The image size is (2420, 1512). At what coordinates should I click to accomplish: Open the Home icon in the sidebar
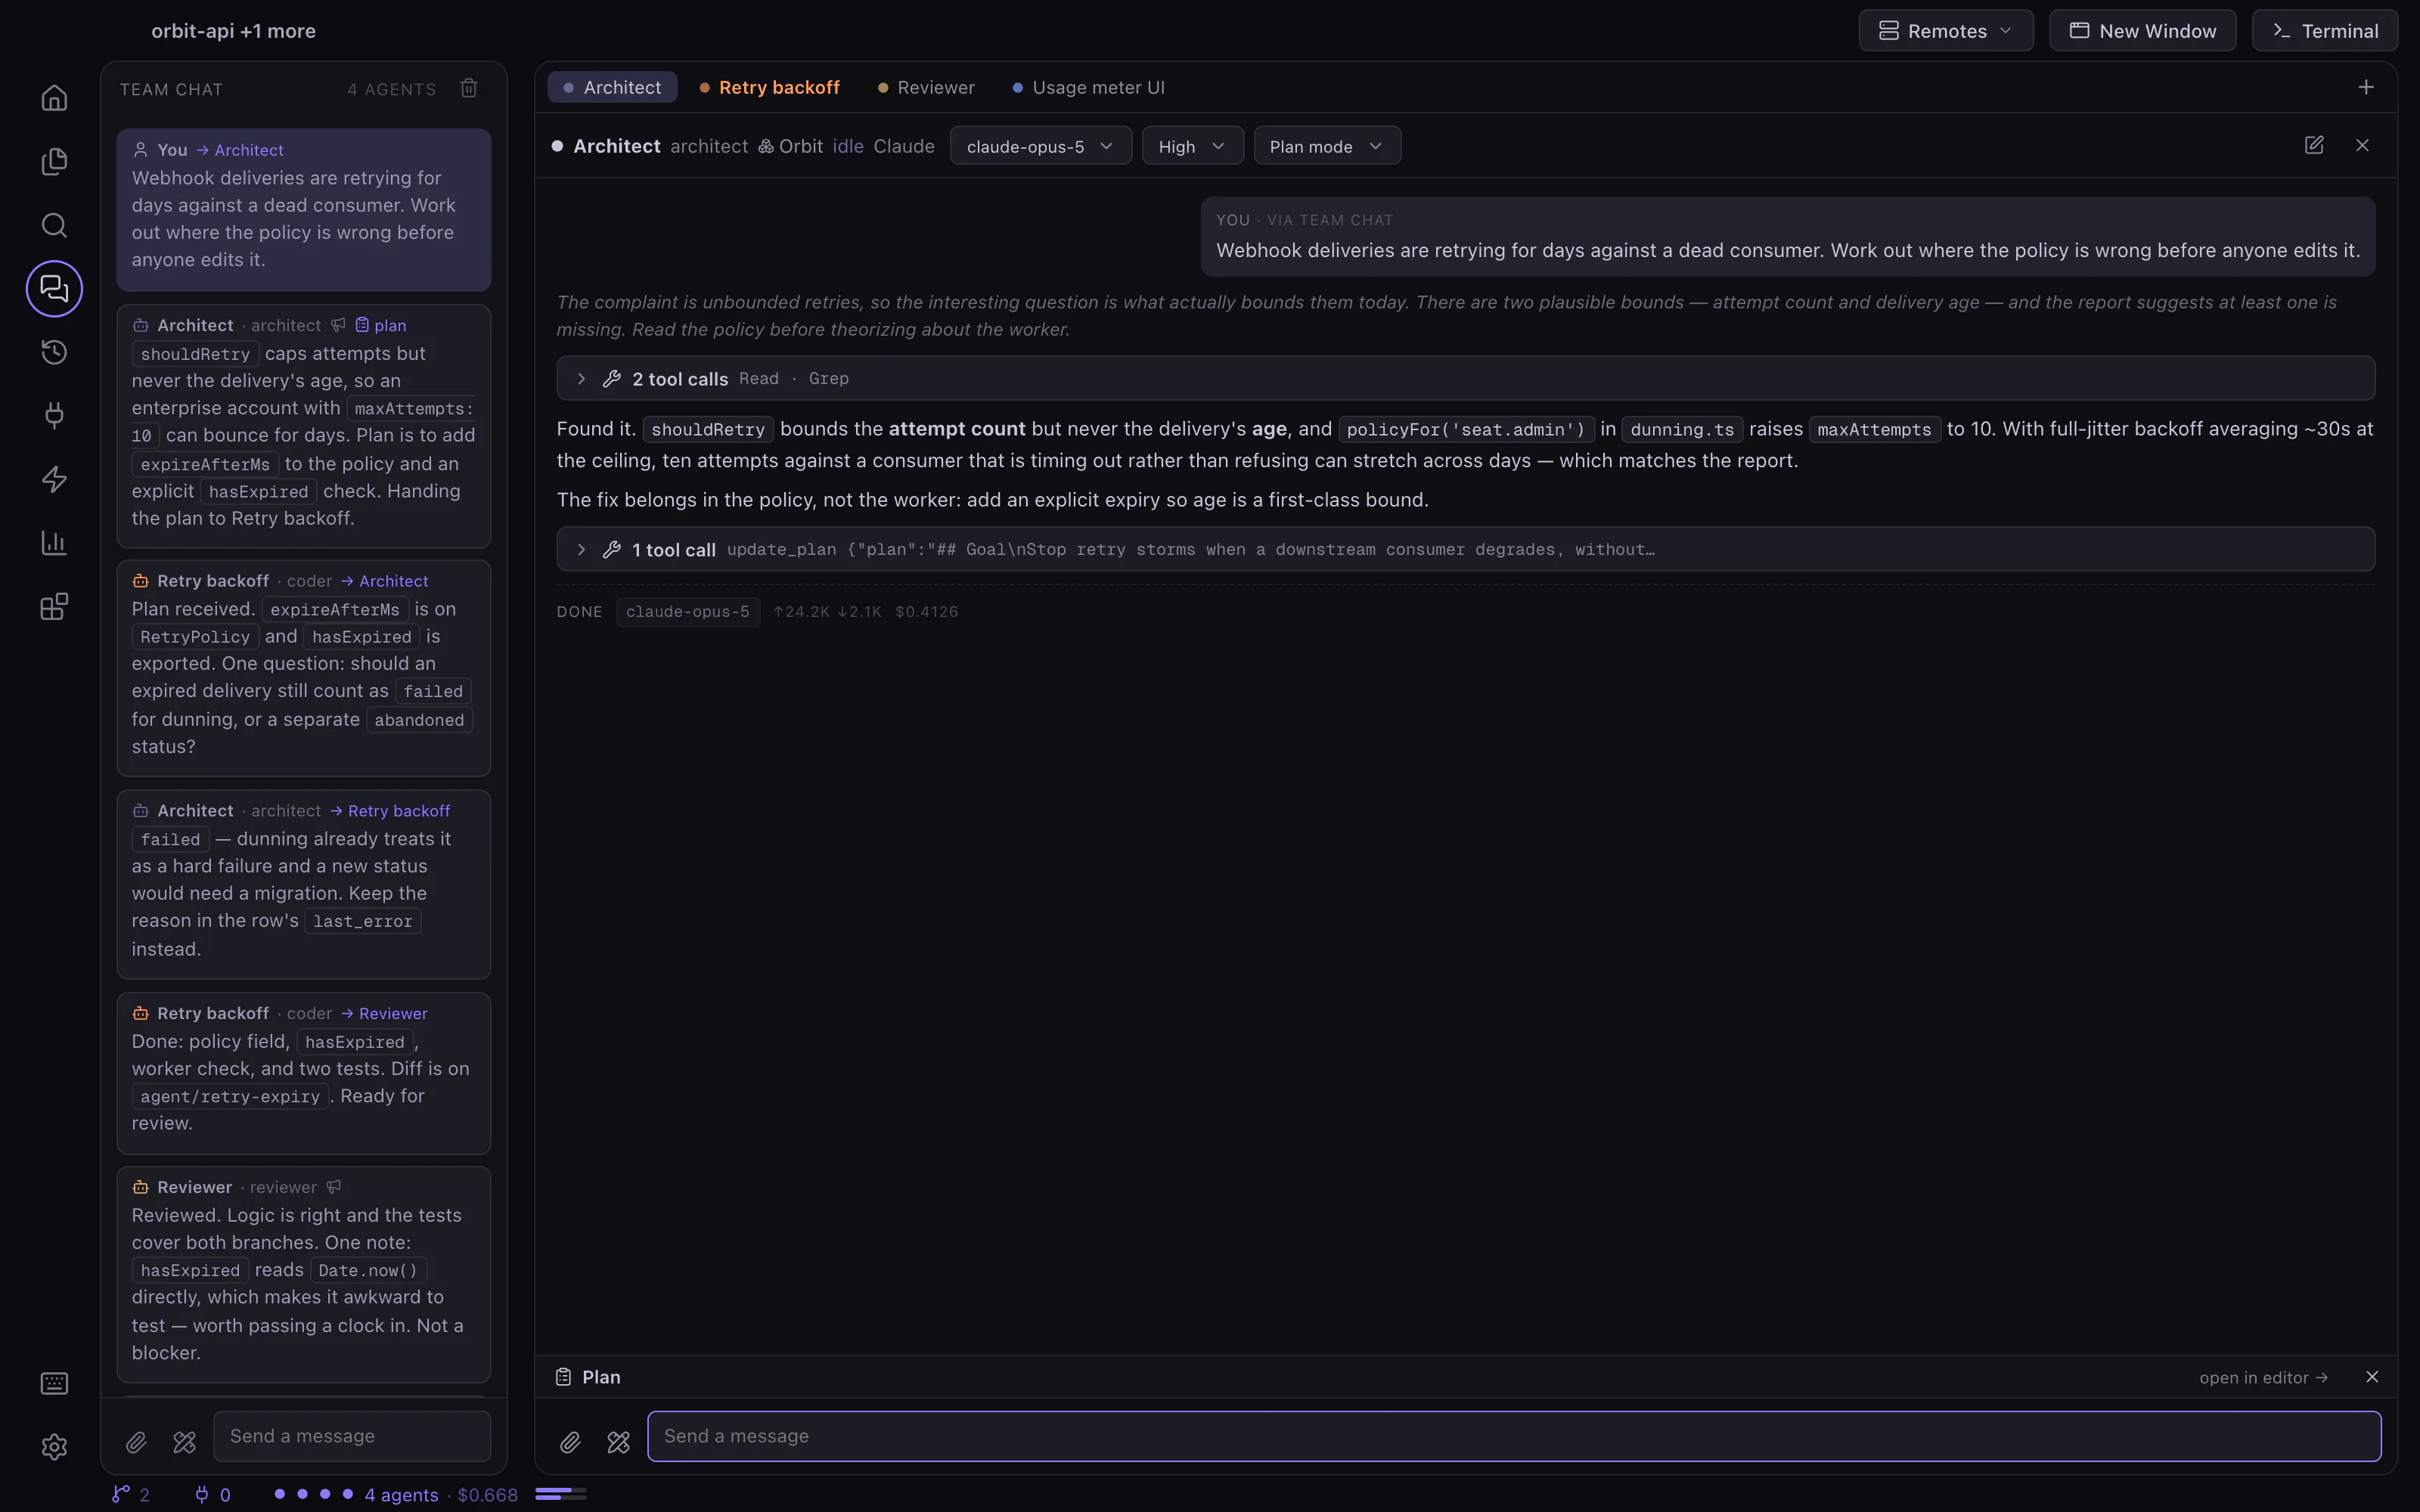54,98
